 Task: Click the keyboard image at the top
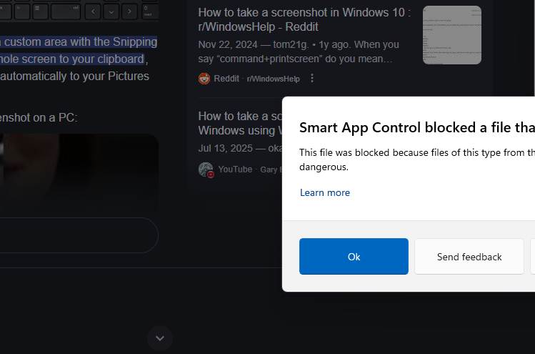click(79, 10)
